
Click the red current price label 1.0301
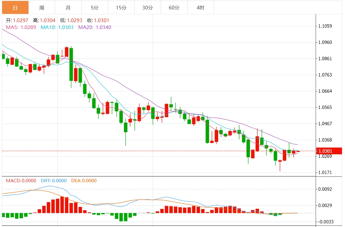click(329, 151)
